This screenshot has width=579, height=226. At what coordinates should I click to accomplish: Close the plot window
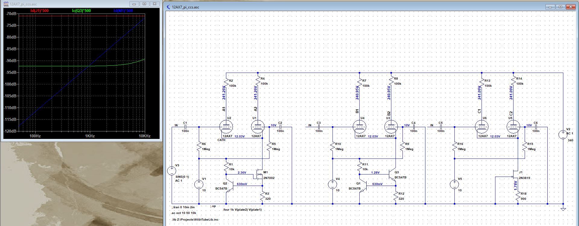154,4
